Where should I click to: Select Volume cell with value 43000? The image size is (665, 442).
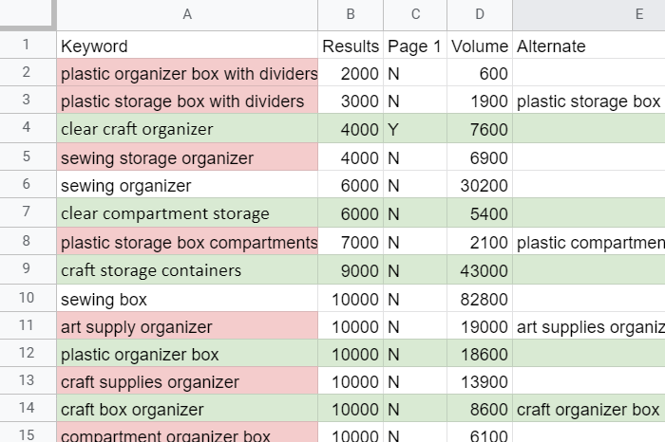click(480, 269)
